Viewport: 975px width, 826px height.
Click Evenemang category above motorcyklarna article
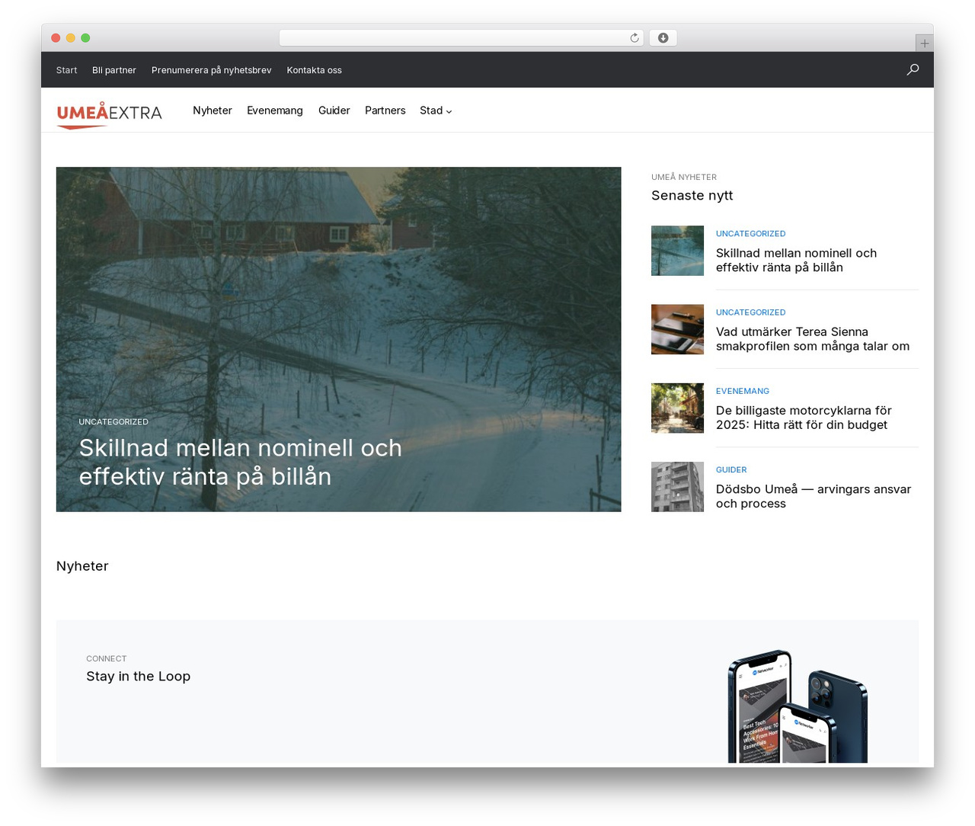pos(743,391)
